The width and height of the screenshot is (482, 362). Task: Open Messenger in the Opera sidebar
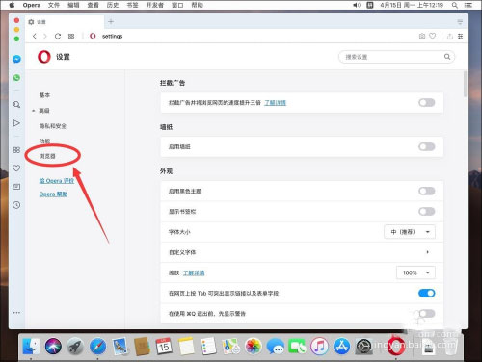16,59
